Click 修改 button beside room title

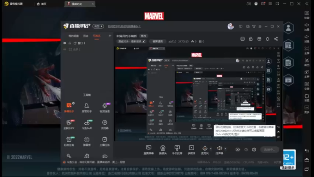click(x=144, y=36)
